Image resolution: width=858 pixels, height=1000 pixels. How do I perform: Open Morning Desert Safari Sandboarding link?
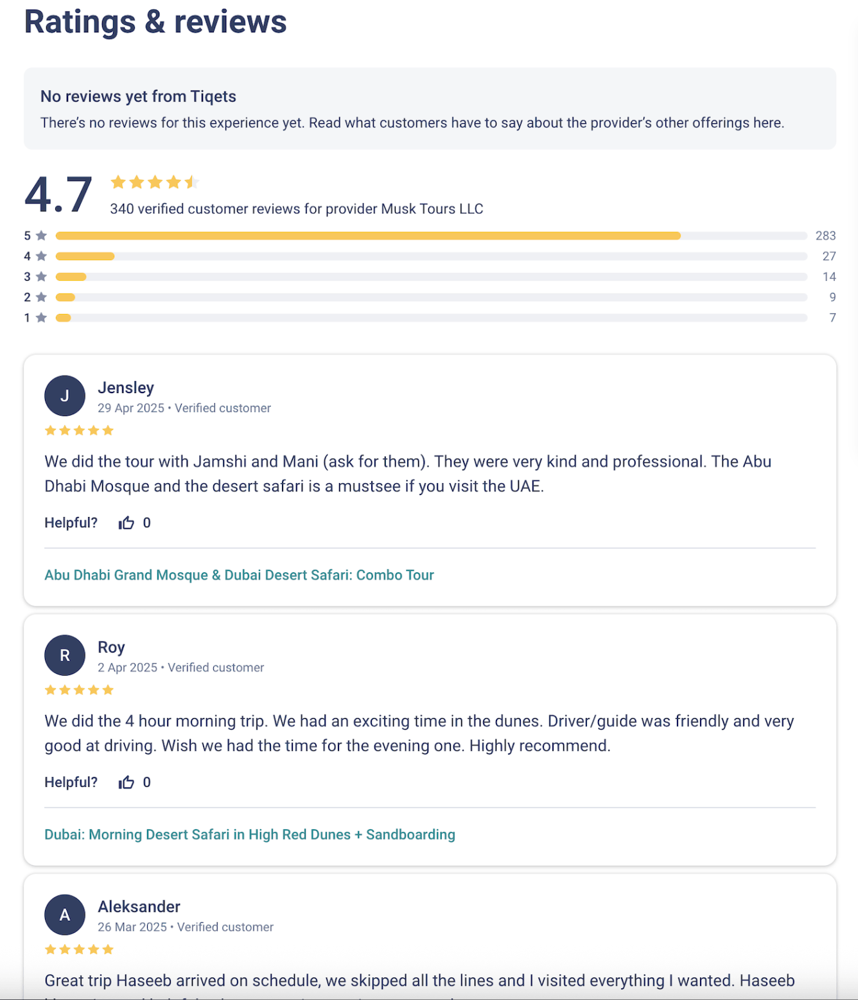point(250,834)
